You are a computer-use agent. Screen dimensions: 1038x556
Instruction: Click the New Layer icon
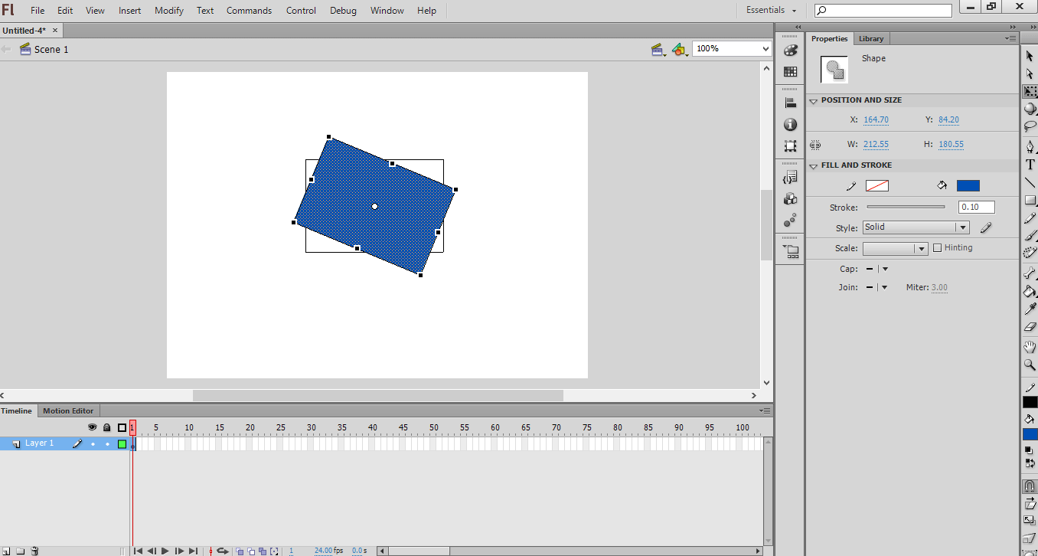click(7, 551)
